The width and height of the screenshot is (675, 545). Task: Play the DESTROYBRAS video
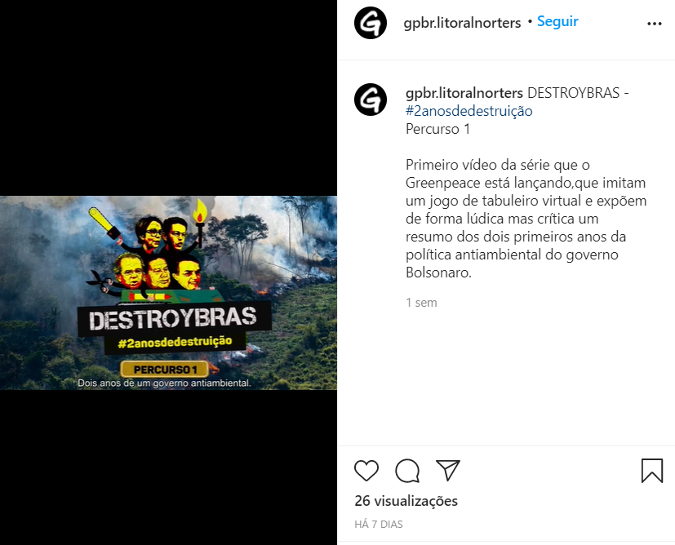(x=168, y=293)
